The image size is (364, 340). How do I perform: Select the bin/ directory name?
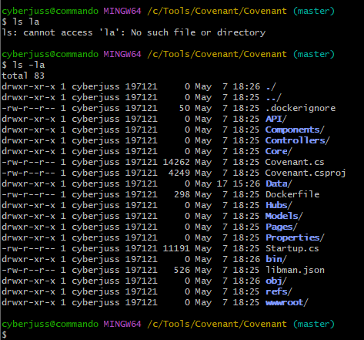276,259
